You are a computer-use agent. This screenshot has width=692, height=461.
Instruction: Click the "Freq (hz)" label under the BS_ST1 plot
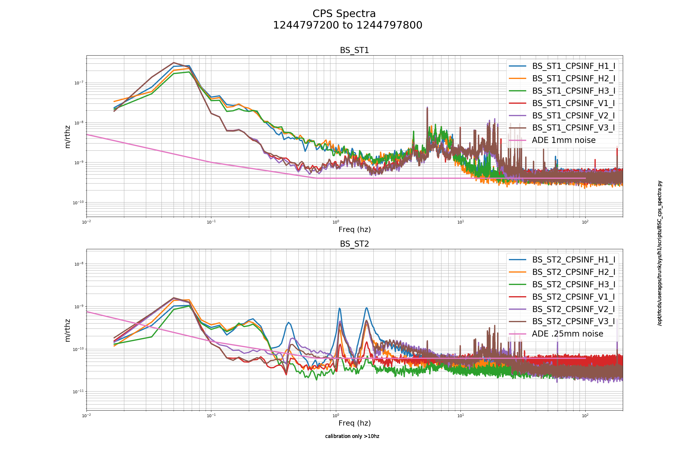pos(355,230)
